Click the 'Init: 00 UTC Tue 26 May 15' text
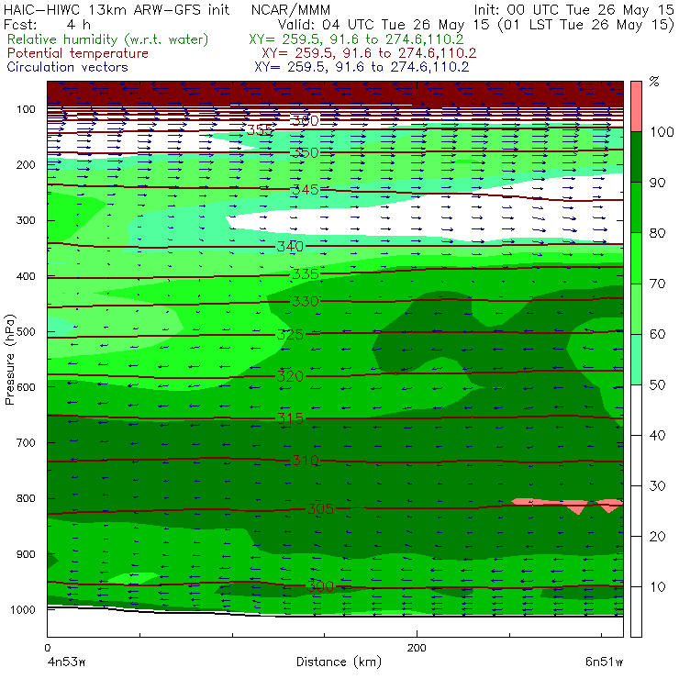Viewport: 679px width, 679px height. pos(573,9)
